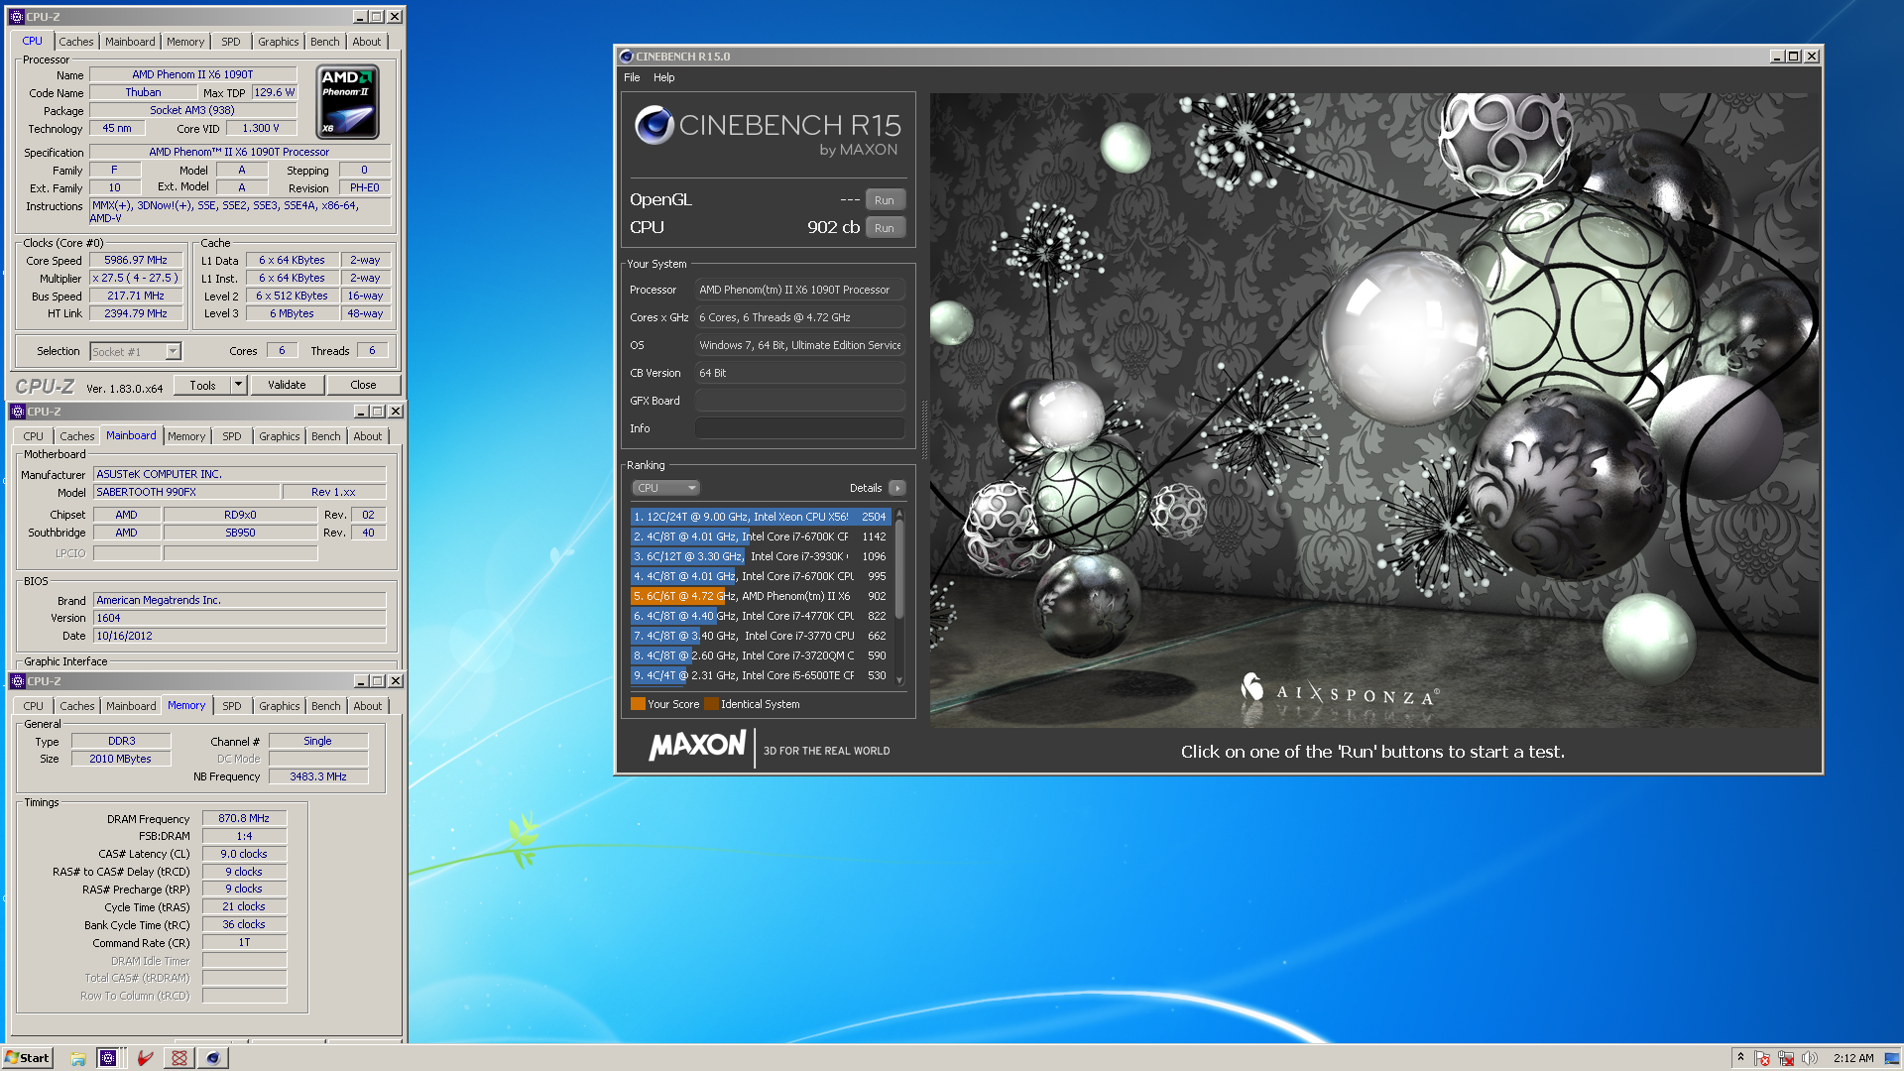Click the ranking list scroll-up arrow
The height and width of the screenshot is (1071, 1904).
pyautogui.click(x=899, y=514)
